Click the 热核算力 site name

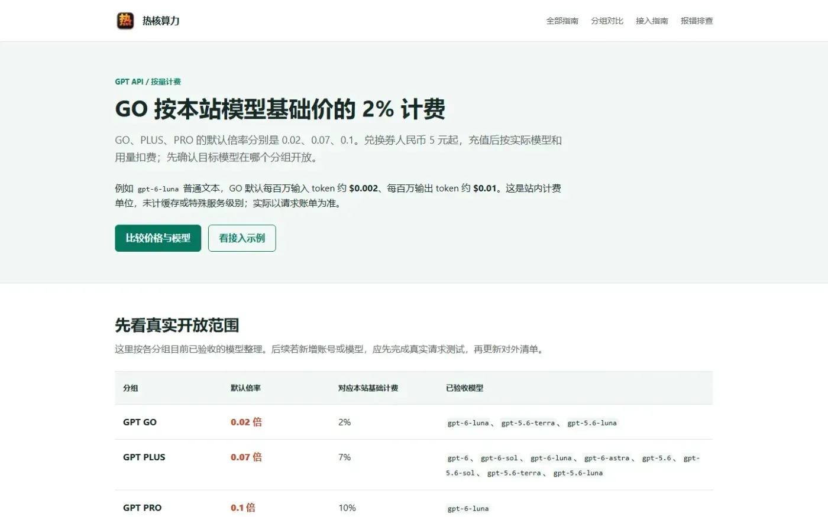point(161,21)
